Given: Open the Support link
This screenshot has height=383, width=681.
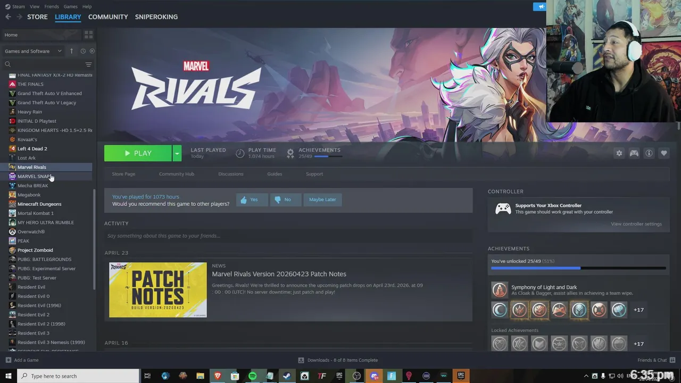Looking at the screenshot, I should pos(314,174).
